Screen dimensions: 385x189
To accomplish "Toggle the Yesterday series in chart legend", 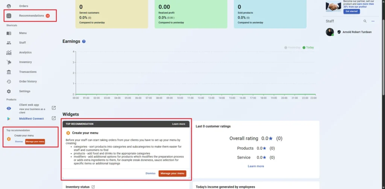I will tap(293, 48).
